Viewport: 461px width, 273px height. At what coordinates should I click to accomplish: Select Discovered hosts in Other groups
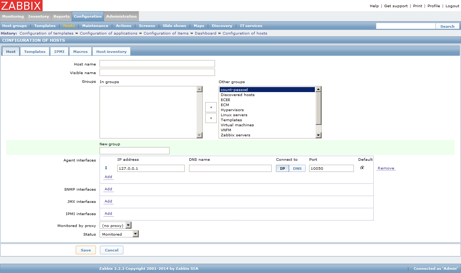tap(267, 95)
